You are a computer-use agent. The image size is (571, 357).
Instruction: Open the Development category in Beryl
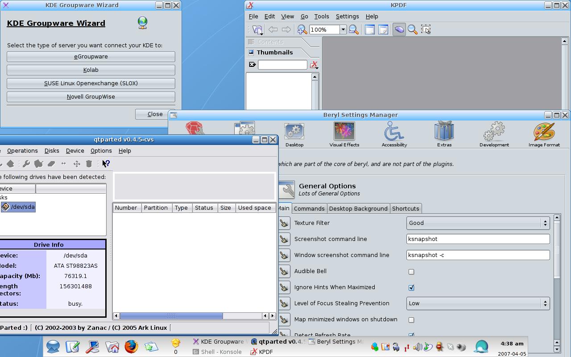(494, 135)
